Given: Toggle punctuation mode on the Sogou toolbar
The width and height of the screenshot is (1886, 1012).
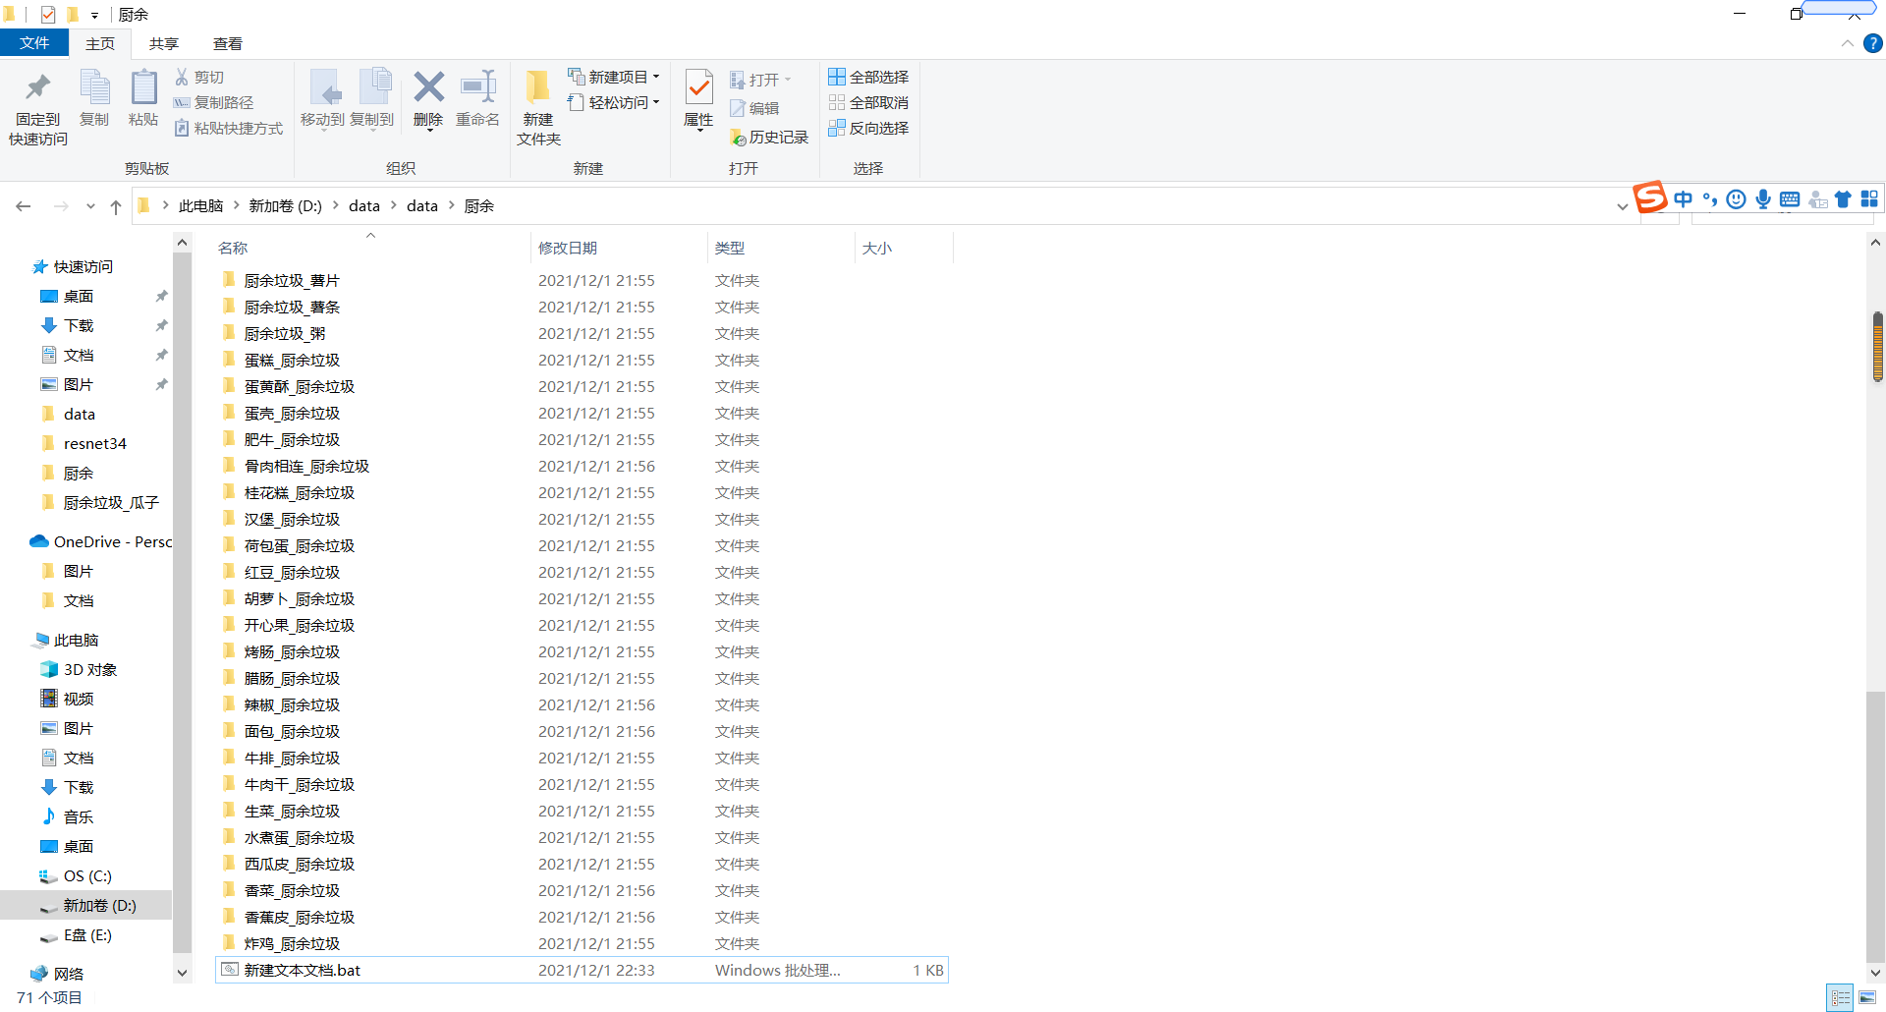Looking at the screenshot, I should (x=1709, y=198).
